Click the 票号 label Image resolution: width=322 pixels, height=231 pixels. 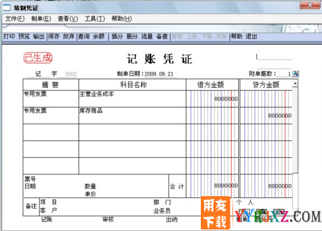30,179
